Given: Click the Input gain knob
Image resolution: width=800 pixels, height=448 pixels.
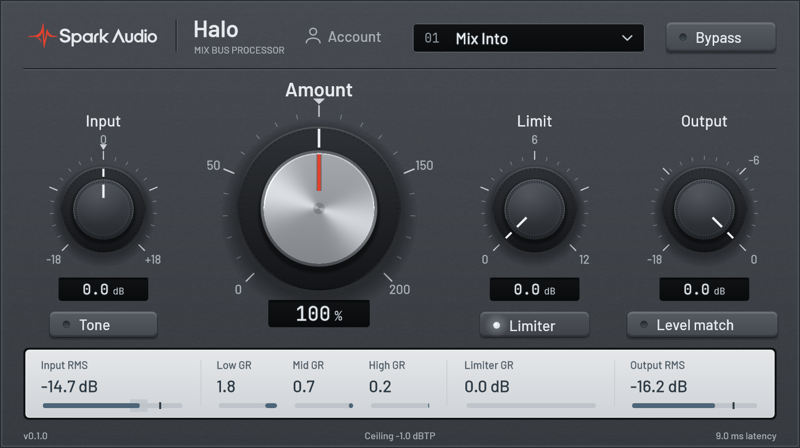Looking at the screenshot, I should [103, 210].
